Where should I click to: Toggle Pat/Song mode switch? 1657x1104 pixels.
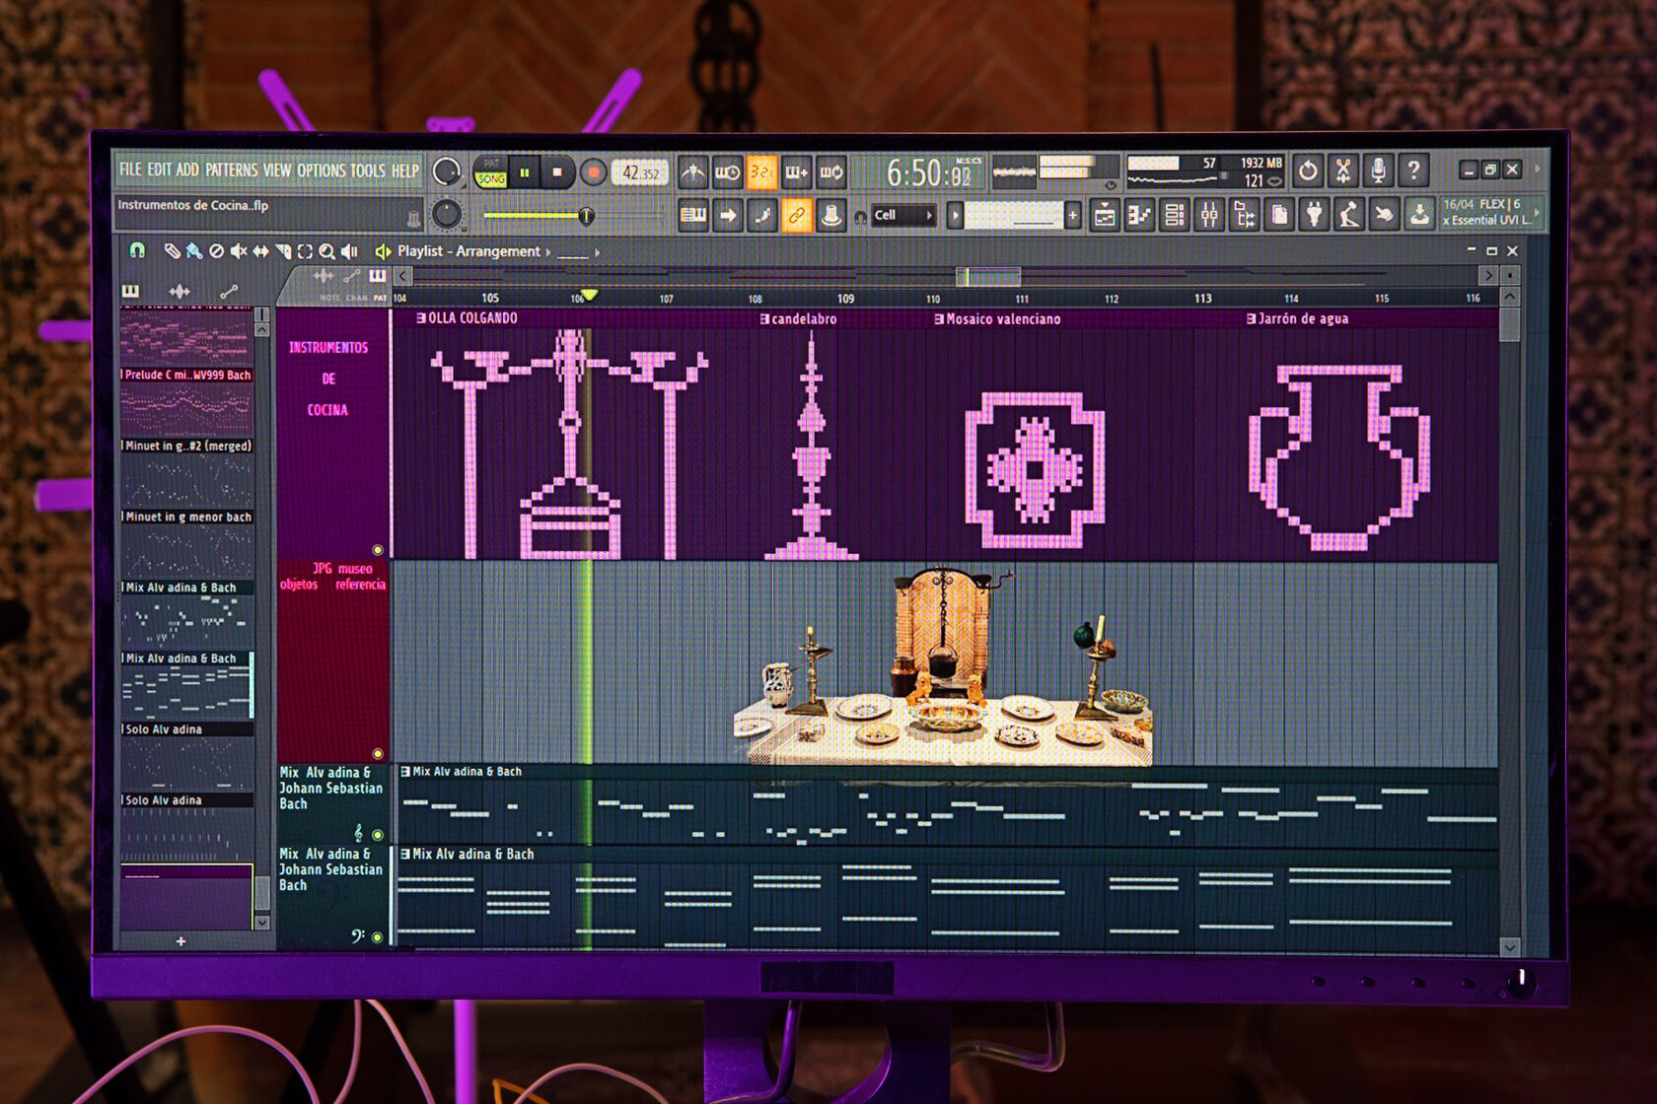(490, 172)
